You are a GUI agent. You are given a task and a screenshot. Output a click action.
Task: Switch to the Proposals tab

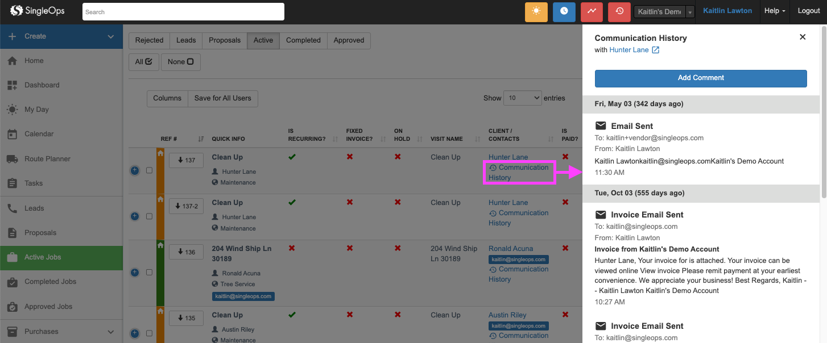click(x=224, y=40)
